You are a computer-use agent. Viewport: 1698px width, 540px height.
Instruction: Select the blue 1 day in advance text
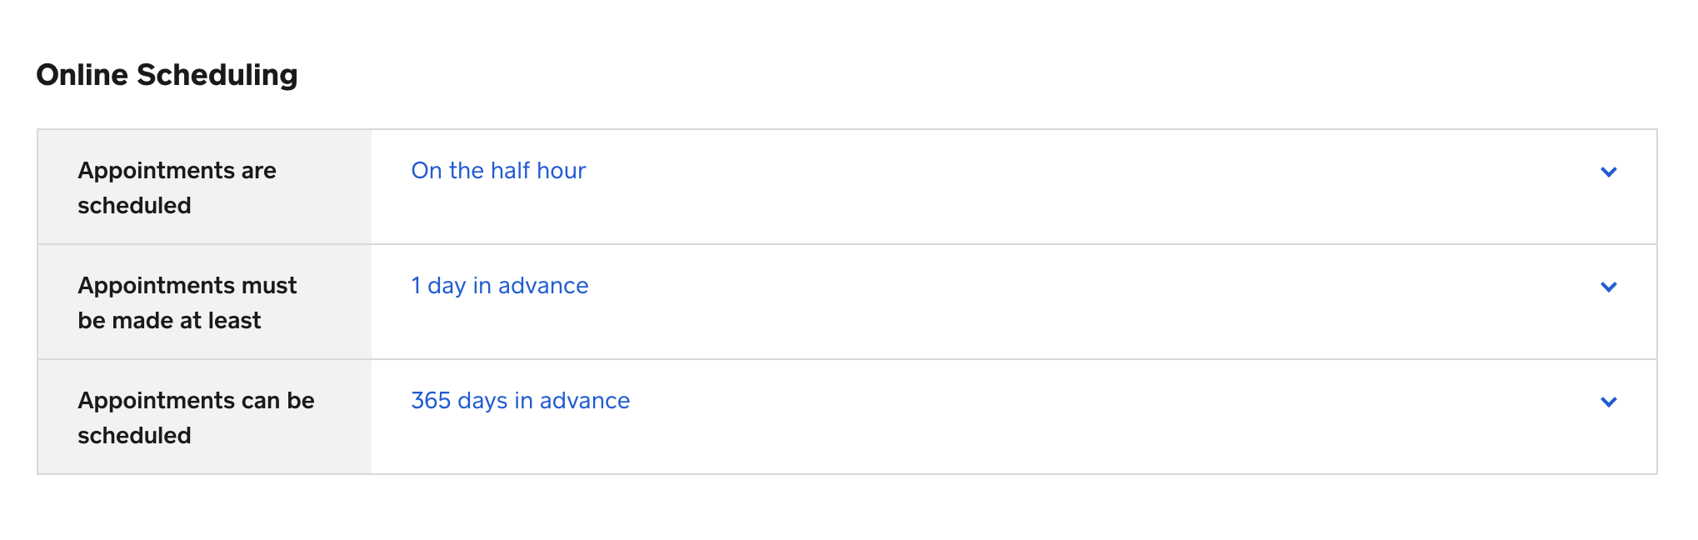tap(500, 286)
